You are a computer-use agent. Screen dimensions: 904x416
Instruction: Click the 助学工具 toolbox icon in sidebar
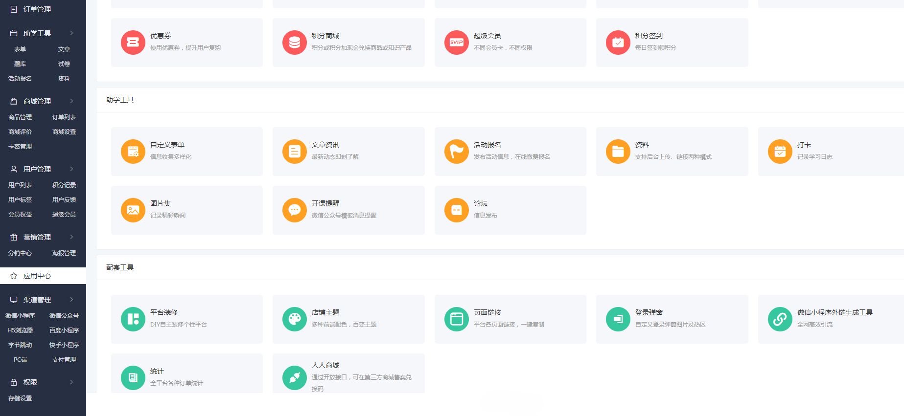pyautogui.click(x=14, y=33)
